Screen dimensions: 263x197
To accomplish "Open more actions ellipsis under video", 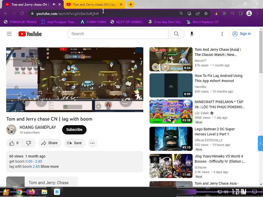I will tap(92, 143).
